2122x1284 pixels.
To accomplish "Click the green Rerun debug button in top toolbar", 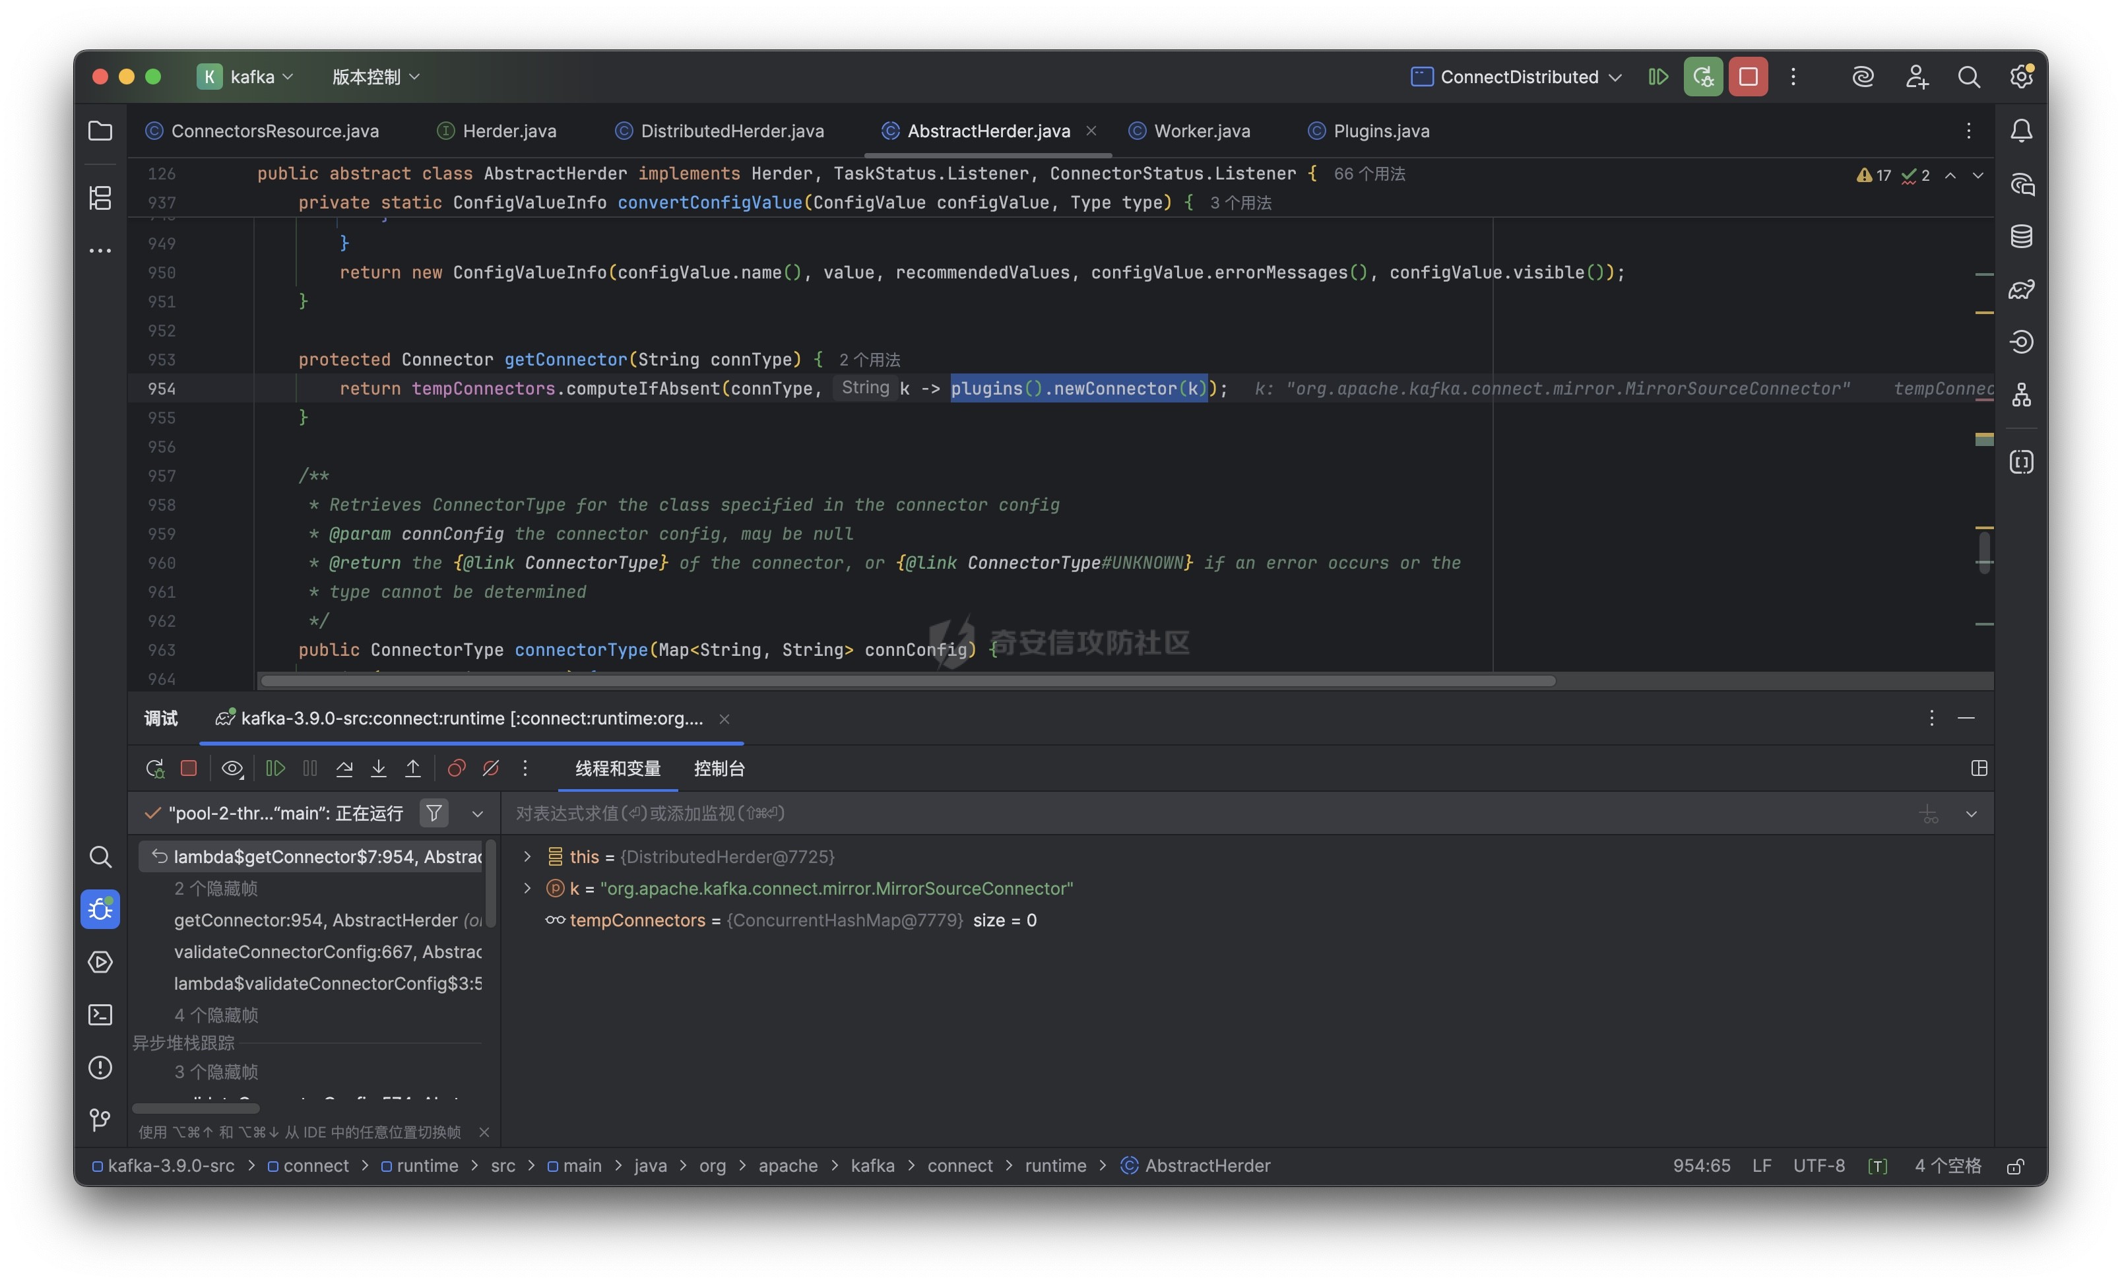I will [1702, 77].
